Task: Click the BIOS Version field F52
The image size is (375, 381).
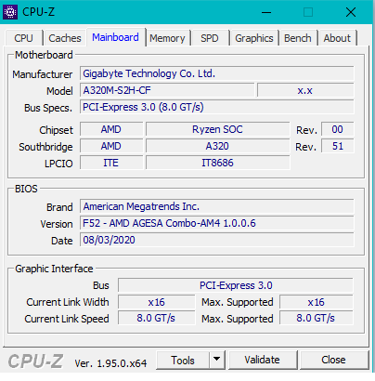Action: tap(216, 223)
